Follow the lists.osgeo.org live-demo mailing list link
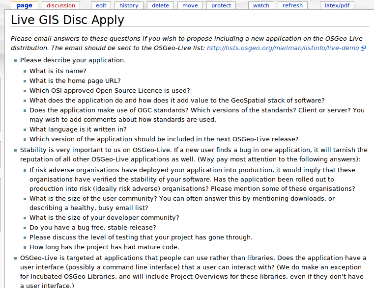 pyautogui.click(x=283, y=48)
